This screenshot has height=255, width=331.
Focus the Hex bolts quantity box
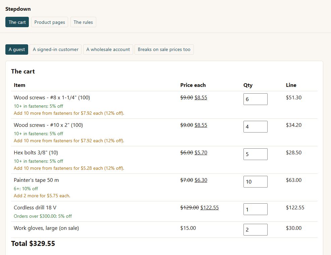tap(256, 154)
